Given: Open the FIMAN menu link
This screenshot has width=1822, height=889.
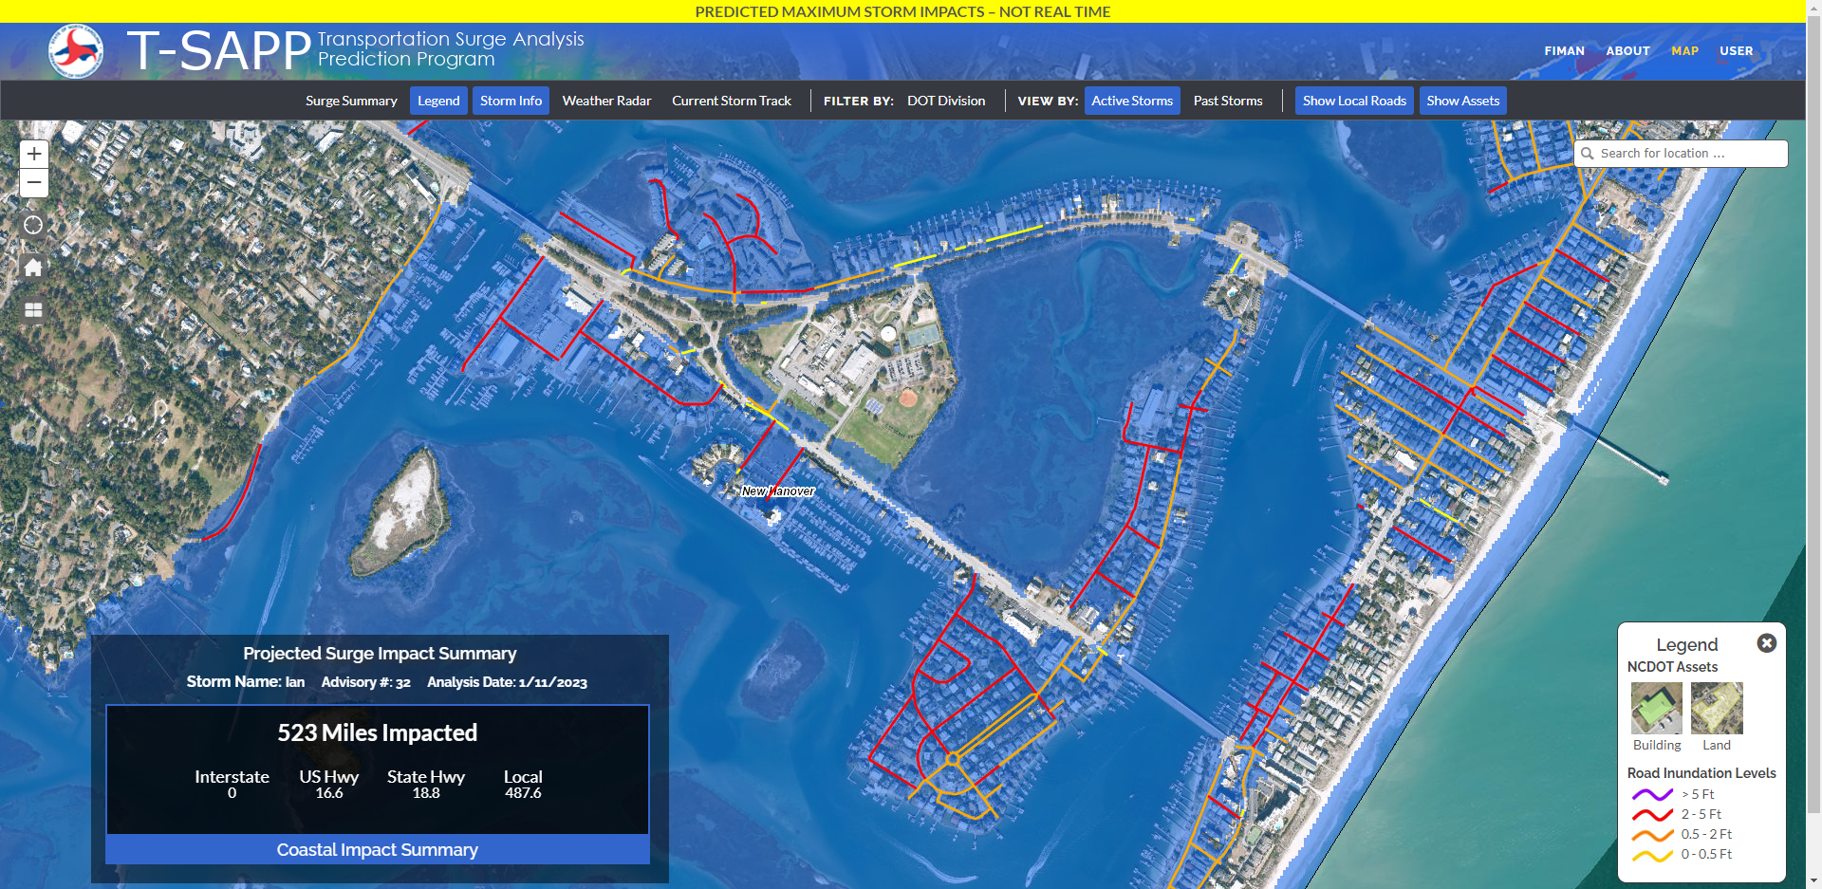Looking at the screenshot, I should (1564, 51).
